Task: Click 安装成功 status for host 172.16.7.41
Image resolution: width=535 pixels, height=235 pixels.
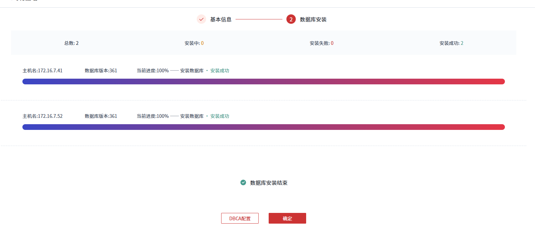Action: tap(219, 71)
